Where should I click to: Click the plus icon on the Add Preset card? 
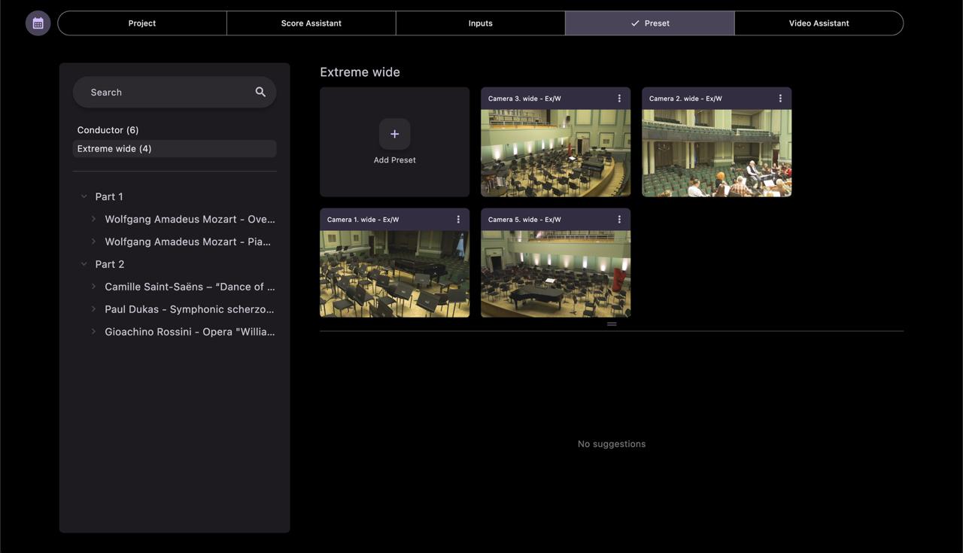tap(394, 133)
